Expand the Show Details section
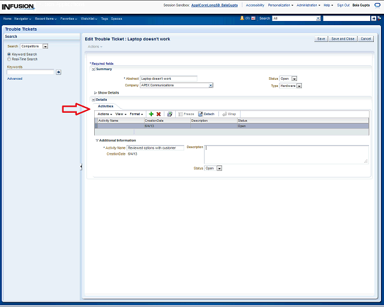This screenshot has width=384, height=307. click(x=96, y=92)
